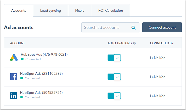Click the Auto Tracking column header
Image resolution: width=186 pixels, height=110 pixels.
click(120, 43)
